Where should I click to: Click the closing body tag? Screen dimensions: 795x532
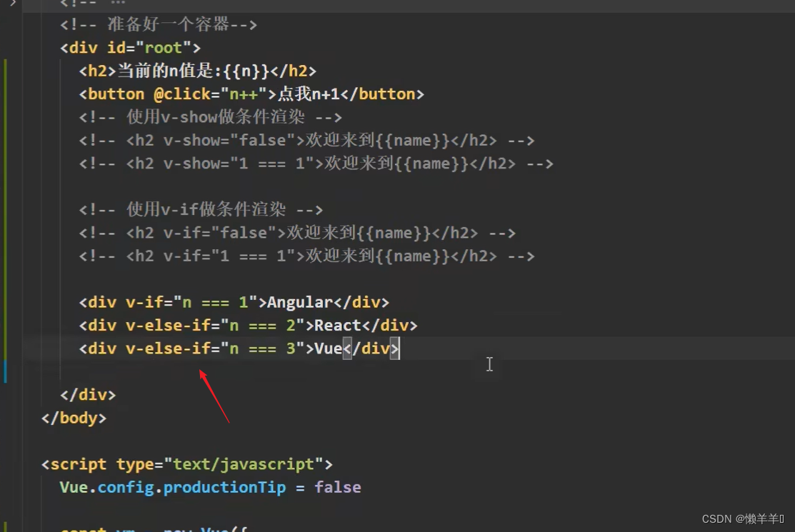(74, 418)
